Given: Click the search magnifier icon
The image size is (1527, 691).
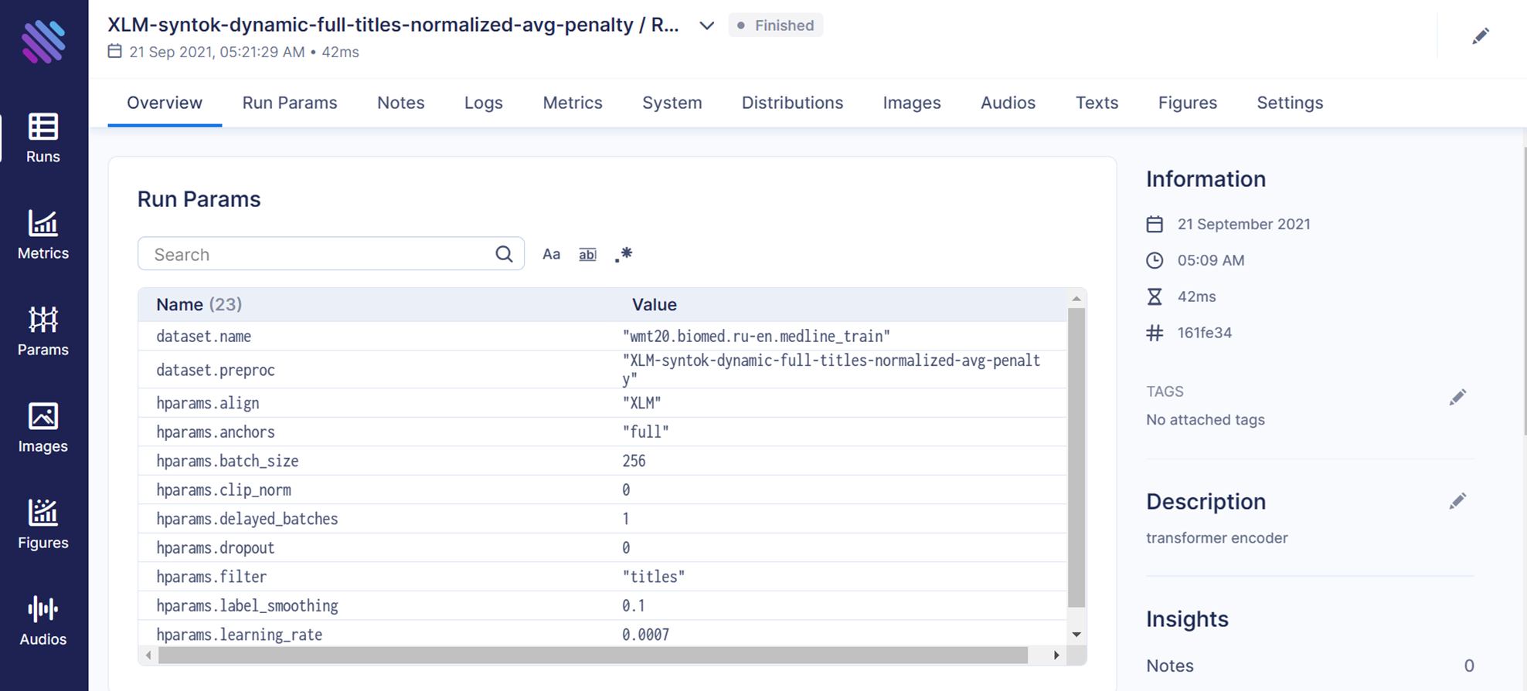Looking at the screenshot, I should (504, 254).
